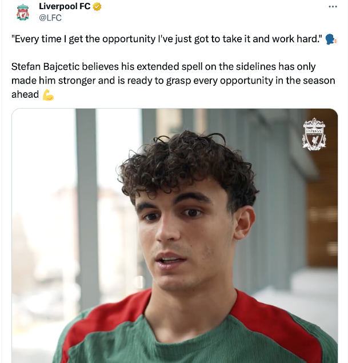Click the gold verified badge

tap(98, 7)
